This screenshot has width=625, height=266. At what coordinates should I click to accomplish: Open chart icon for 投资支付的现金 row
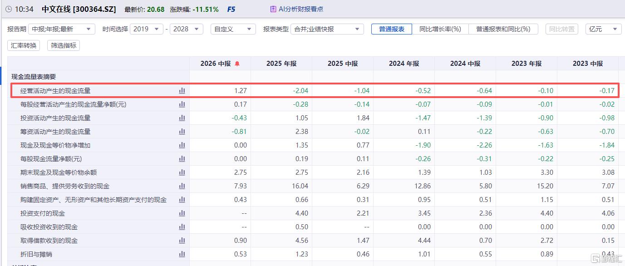tap(182, 213)
